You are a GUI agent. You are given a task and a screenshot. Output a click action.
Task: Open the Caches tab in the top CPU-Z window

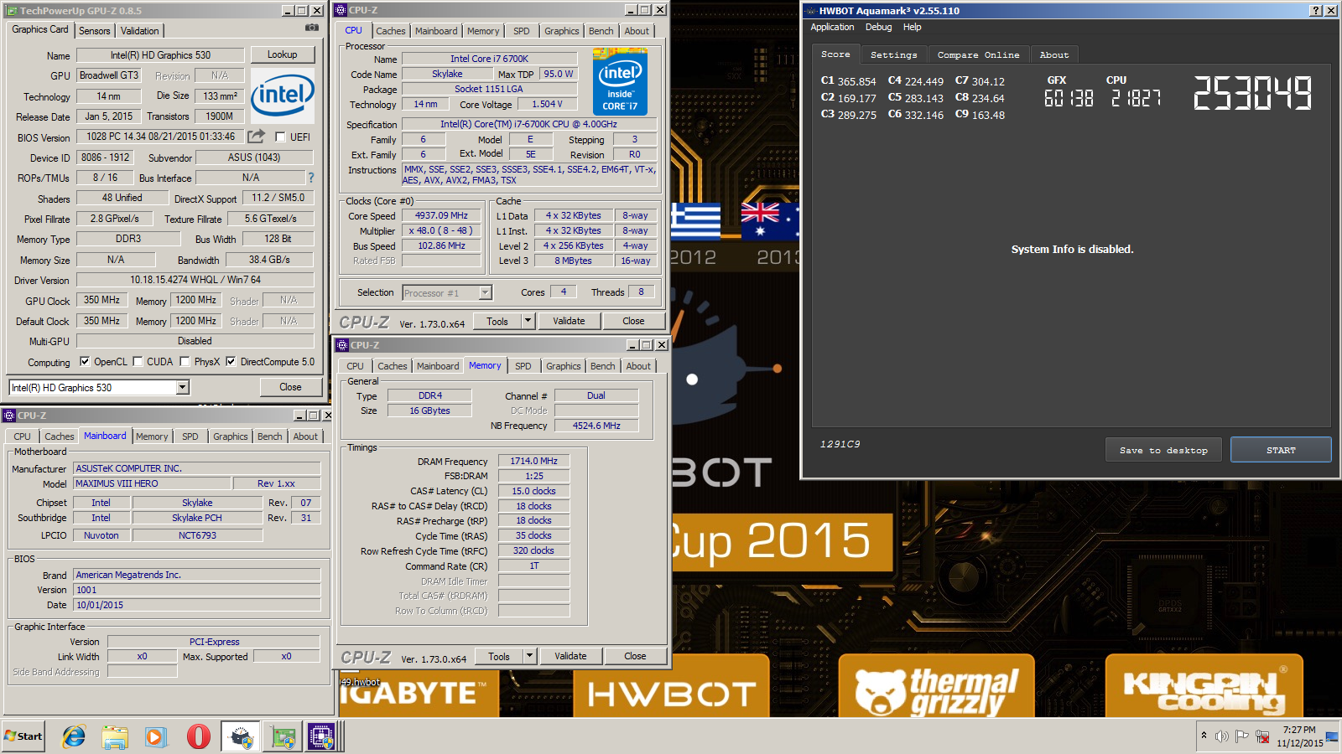(391, 31)
